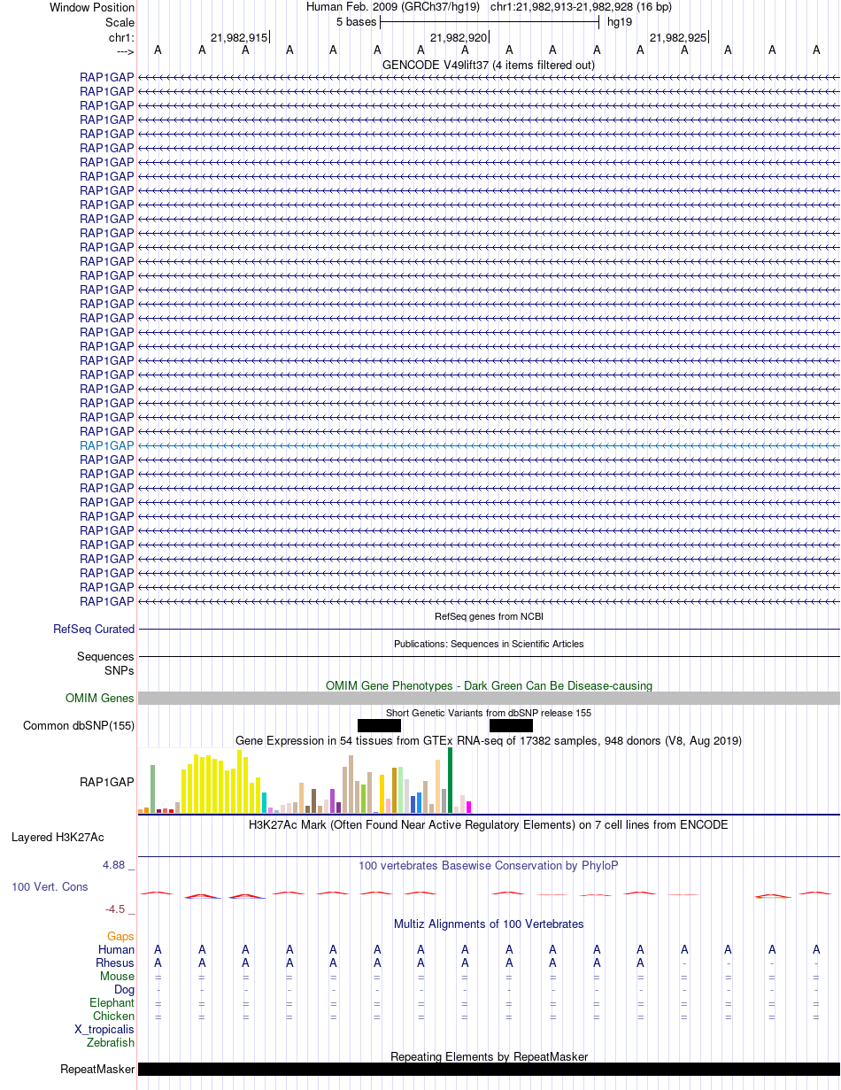Click the first dbSNP variant black block

(379, 726)
